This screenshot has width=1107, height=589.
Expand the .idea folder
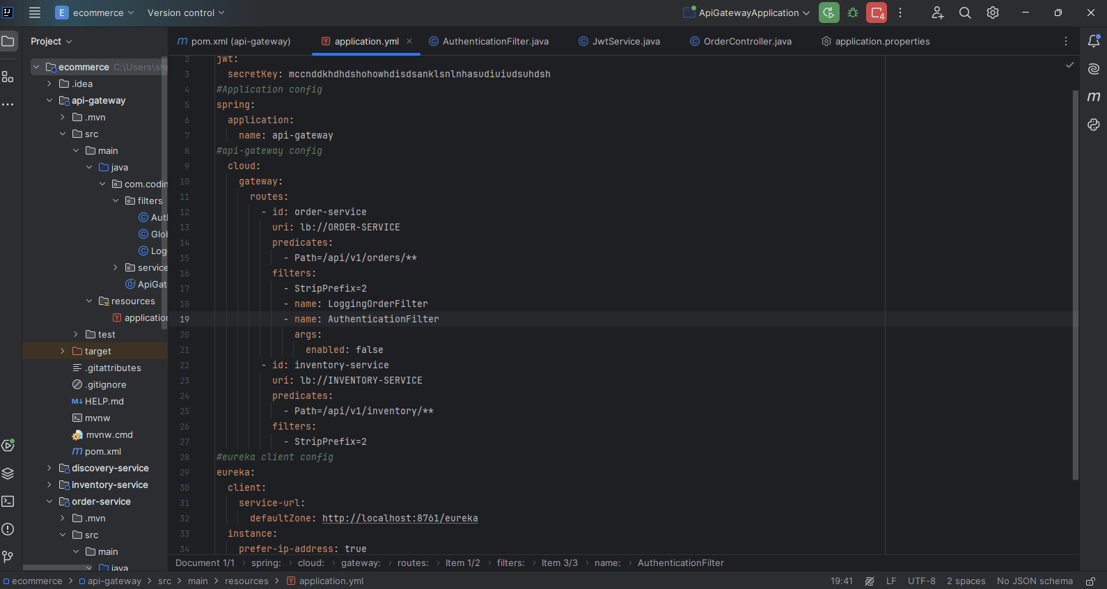point(49,84)
